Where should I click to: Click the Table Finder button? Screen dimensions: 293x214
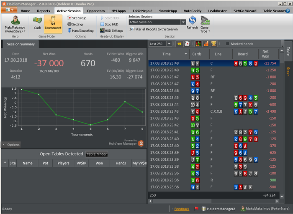coord(97,154)
